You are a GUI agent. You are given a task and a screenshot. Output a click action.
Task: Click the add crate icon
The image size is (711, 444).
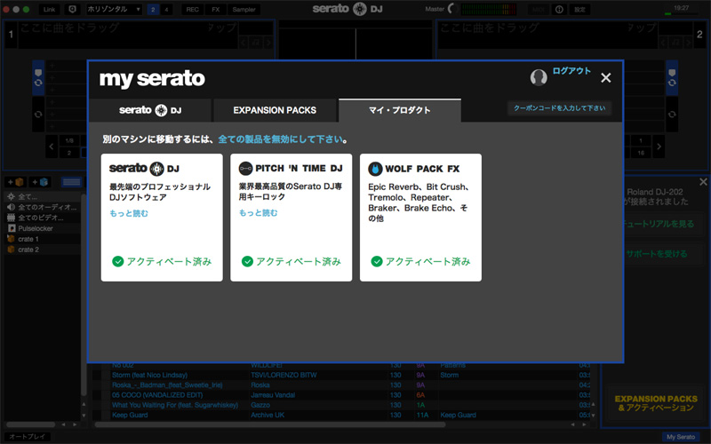coord(16,182)
